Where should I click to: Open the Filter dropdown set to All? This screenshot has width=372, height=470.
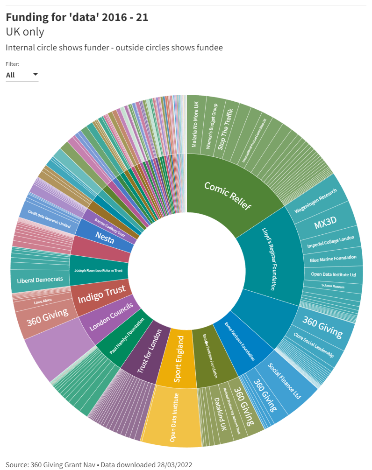[22, 75]
